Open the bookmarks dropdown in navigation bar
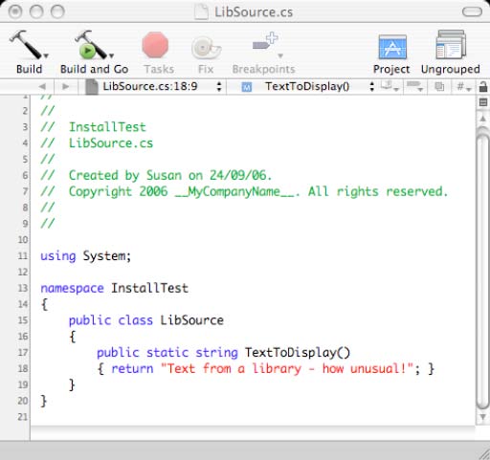The image size is (490, 460). pyautogui.click(x=390, y=86)
